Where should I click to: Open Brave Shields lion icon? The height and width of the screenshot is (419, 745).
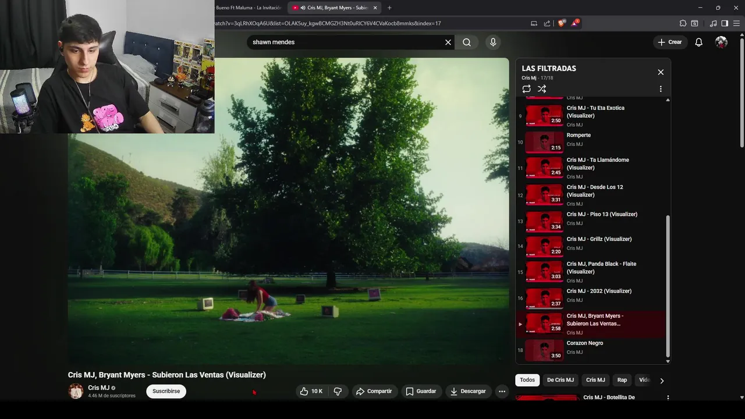[x=562, y=23]
